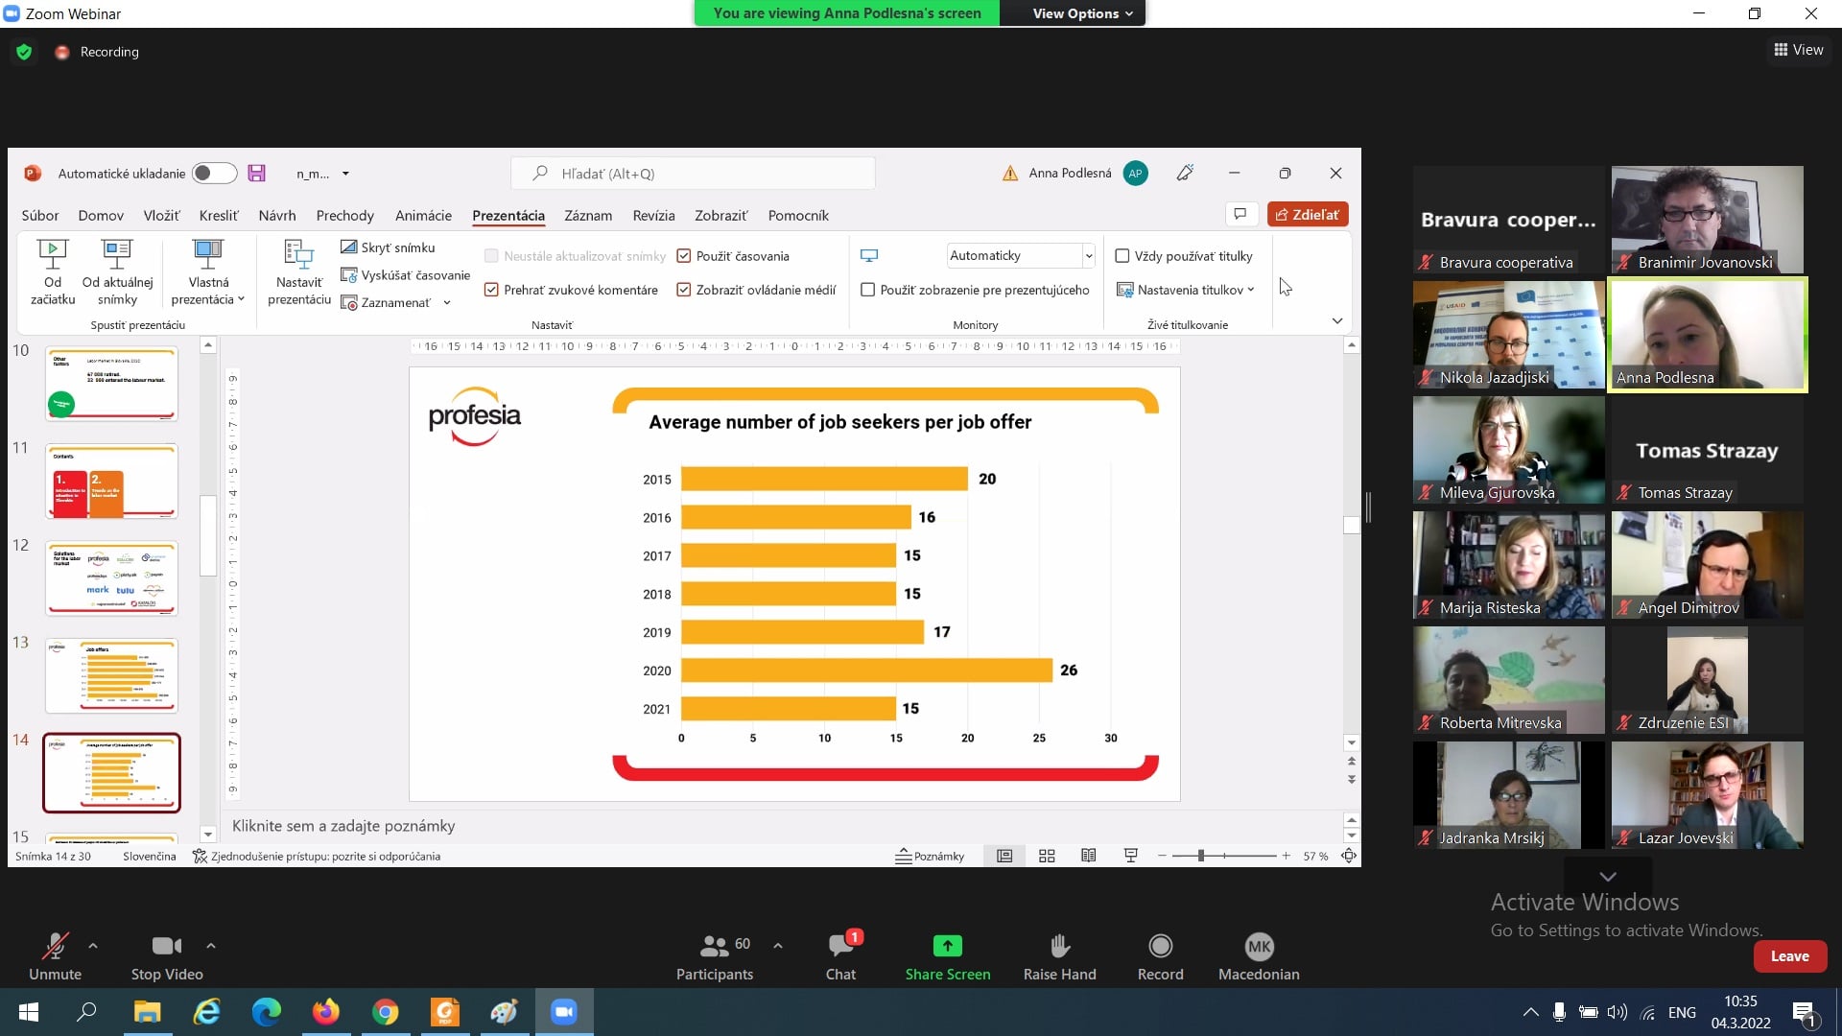The height and width of the screenshot is (1036, 1842).
Task: Switch to the Zobraziť tab
Action: [x=720, y=216]
